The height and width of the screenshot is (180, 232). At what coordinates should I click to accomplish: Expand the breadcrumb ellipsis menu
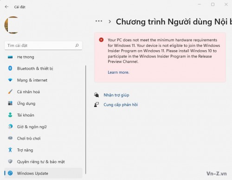pos(99,21)
